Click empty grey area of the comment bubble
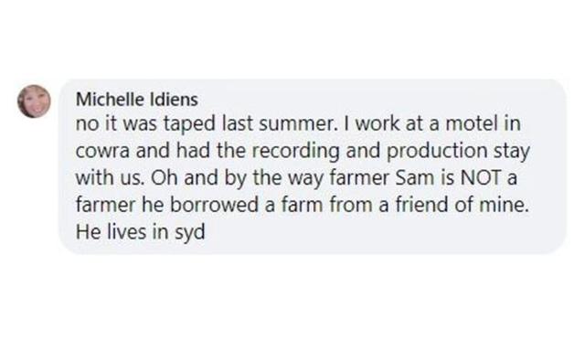 pyautogui.click(x=373, y=231)
